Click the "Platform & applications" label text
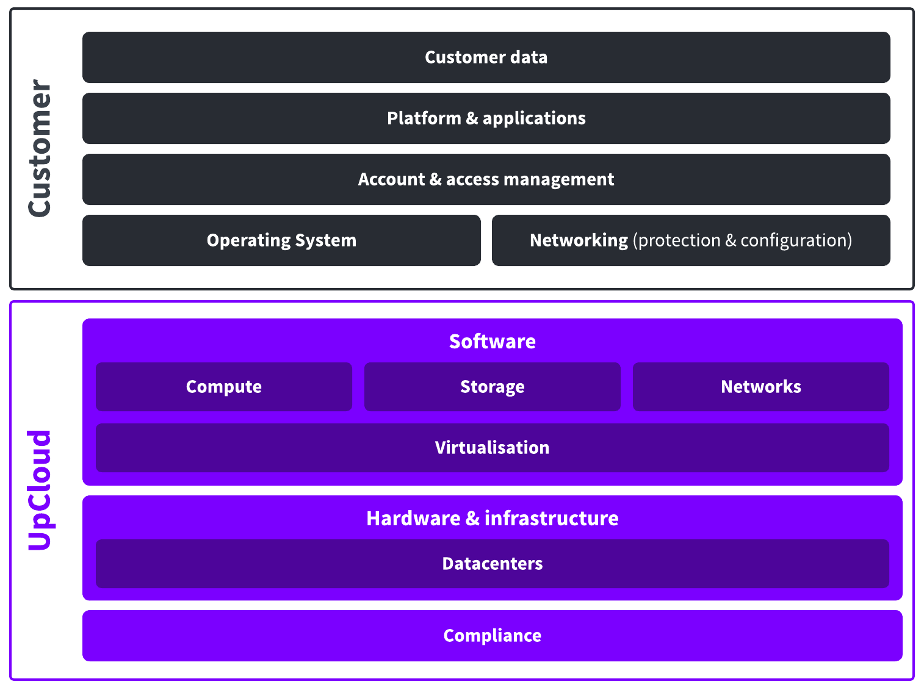 tap(486, 118)
